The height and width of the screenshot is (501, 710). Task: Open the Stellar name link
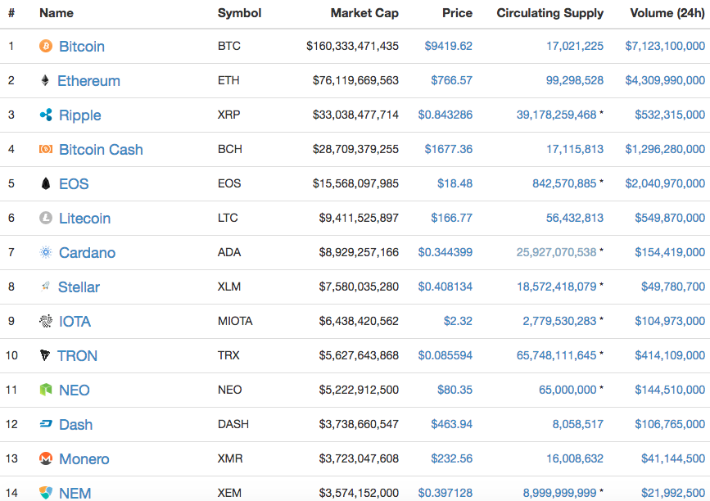click(x=79, y=287)
